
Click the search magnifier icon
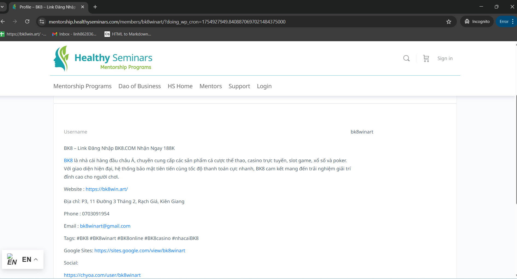click(x=406, y=58)
